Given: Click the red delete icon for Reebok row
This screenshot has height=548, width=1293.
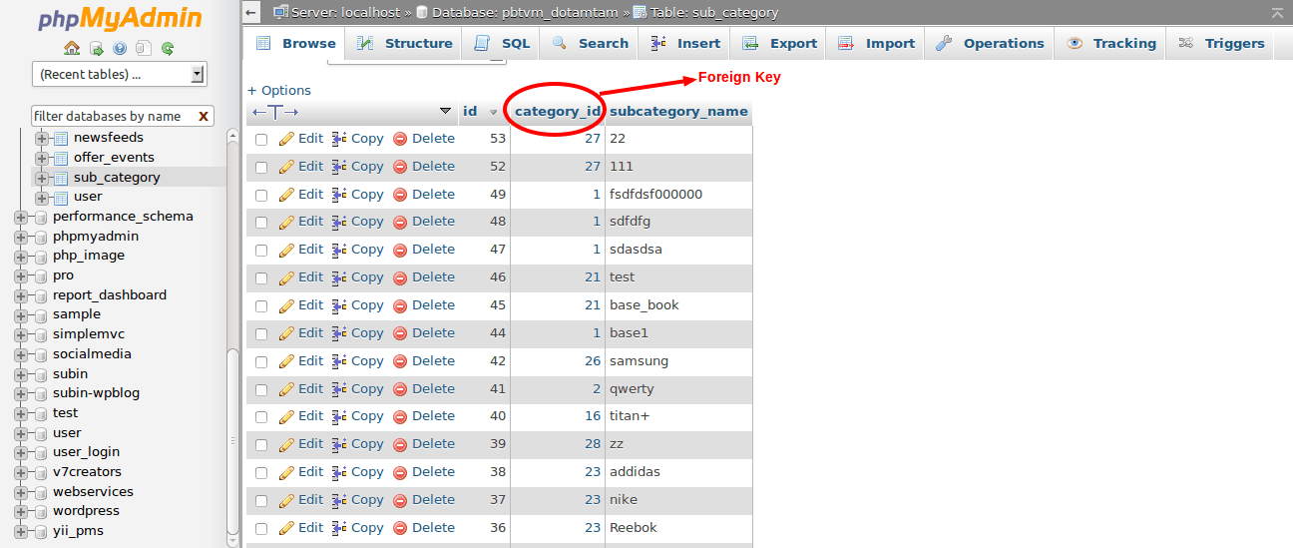Looking at the screenshot, I should pos(400,528).
